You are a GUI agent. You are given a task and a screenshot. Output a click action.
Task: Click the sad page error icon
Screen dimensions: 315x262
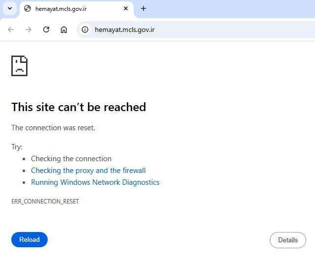[19, 66]
